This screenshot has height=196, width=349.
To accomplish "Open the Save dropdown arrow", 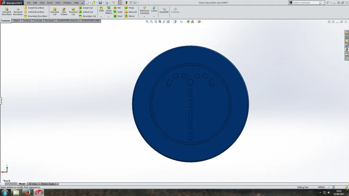I will coord(103,3).
